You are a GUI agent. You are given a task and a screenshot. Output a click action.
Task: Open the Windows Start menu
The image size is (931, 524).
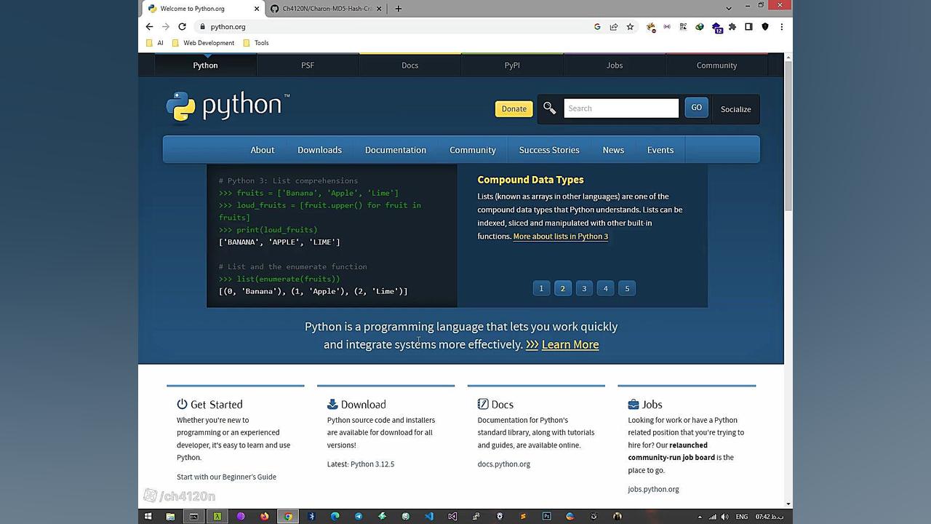(148, 516)
